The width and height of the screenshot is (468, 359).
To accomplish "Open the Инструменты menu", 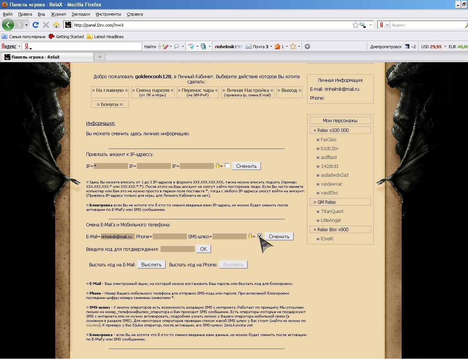I will [108, 14].
